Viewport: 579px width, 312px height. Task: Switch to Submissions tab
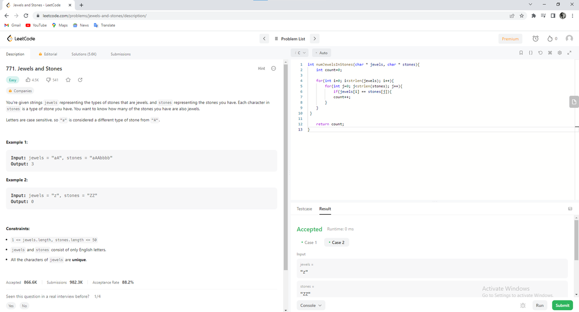tap(121, 54)
